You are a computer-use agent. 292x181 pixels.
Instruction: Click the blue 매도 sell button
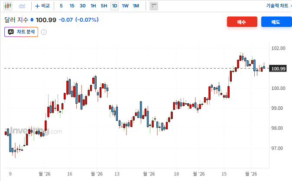276,22
